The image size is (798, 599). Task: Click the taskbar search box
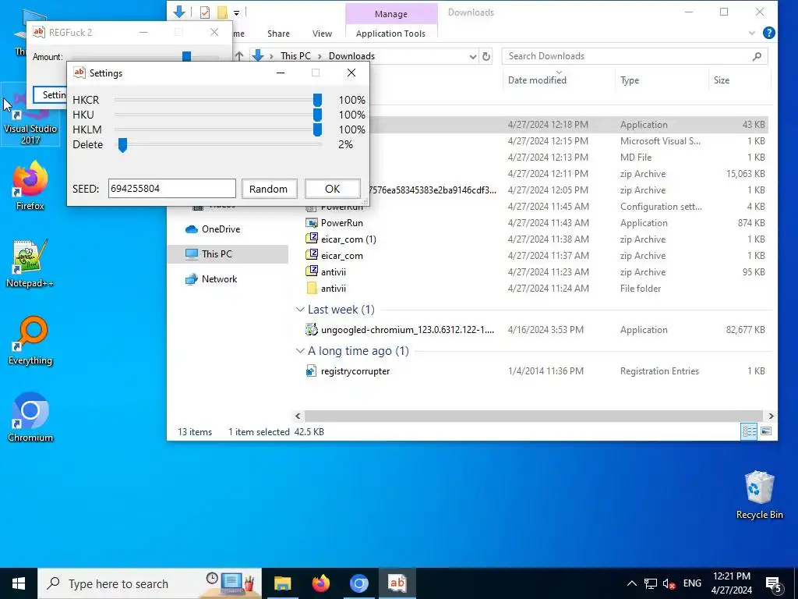(x=150, y=583)
